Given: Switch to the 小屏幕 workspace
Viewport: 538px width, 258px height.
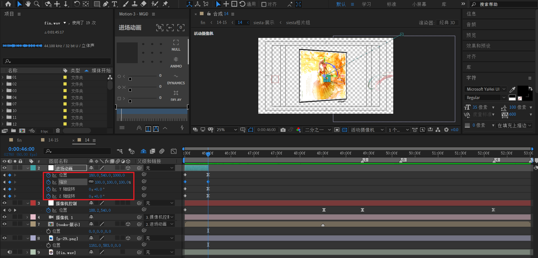Looking at the screenshot, I should [419, 4].
